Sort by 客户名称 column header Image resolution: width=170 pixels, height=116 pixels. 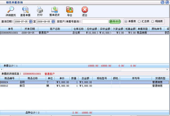pos(55,29)
